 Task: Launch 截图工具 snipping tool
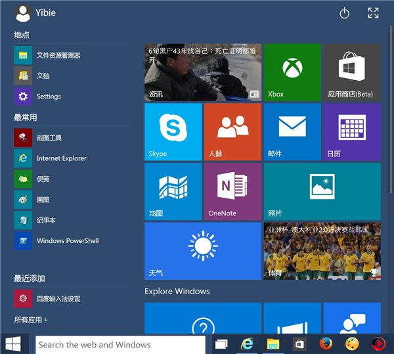coord(72,138)
